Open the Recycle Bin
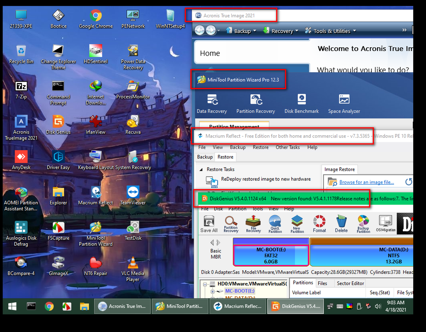The image size is (426, 332). pyautogui.click(x=21, y=54)
